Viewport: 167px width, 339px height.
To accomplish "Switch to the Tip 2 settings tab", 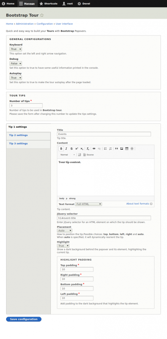I will (x=28, y=135).
